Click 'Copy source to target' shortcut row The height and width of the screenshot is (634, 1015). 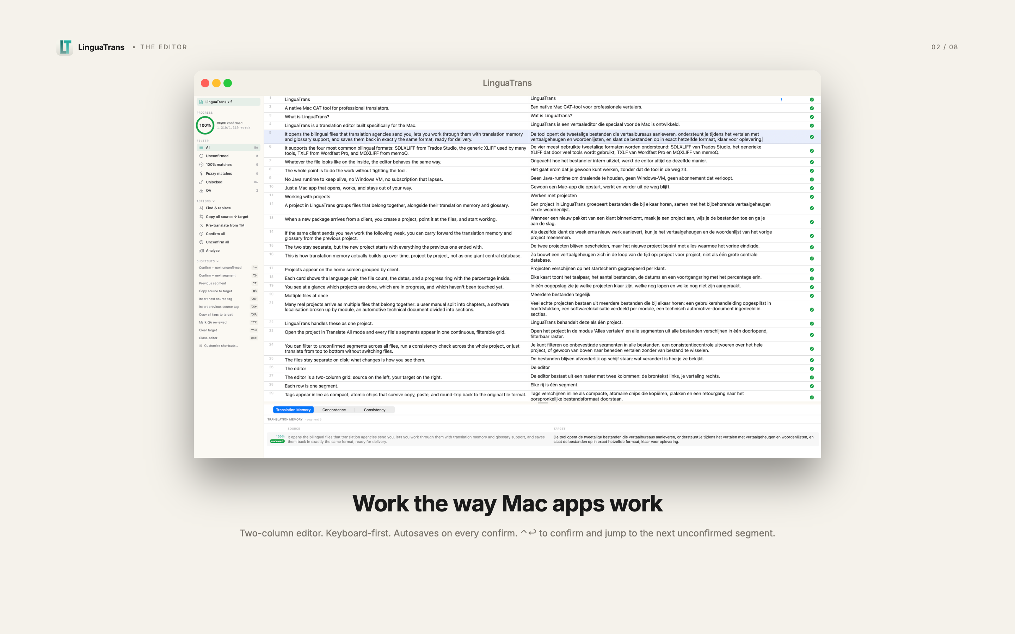click(229, 291)
